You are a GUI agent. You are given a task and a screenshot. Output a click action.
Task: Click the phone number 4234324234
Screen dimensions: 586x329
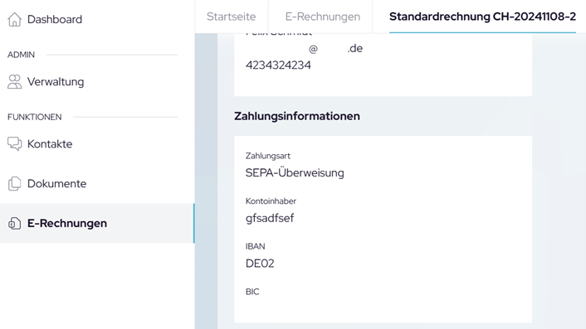click(x=278, y=65)
